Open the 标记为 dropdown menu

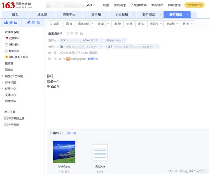156,24
